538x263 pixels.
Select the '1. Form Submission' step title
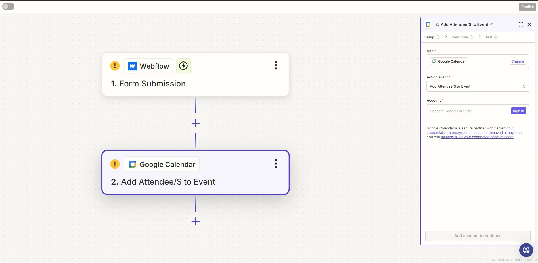point(148,84)
